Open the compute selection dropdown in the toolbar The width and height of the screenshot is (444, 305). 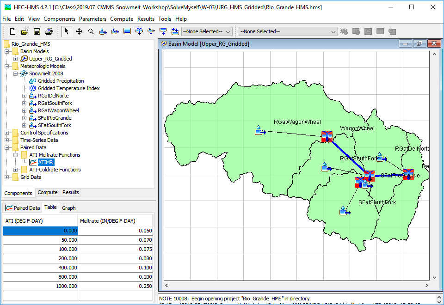207,31
